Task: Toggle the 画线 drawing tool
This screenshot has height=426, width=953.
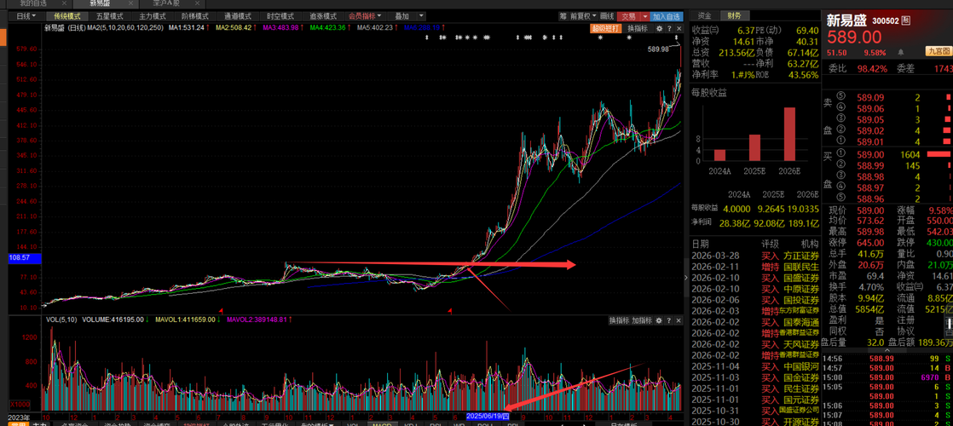Action: (607, 16)
